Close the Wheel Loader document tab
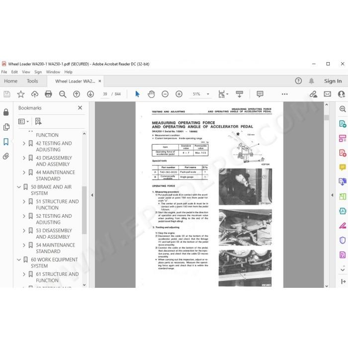The image size is (348, 348). [x=100, y=81]
